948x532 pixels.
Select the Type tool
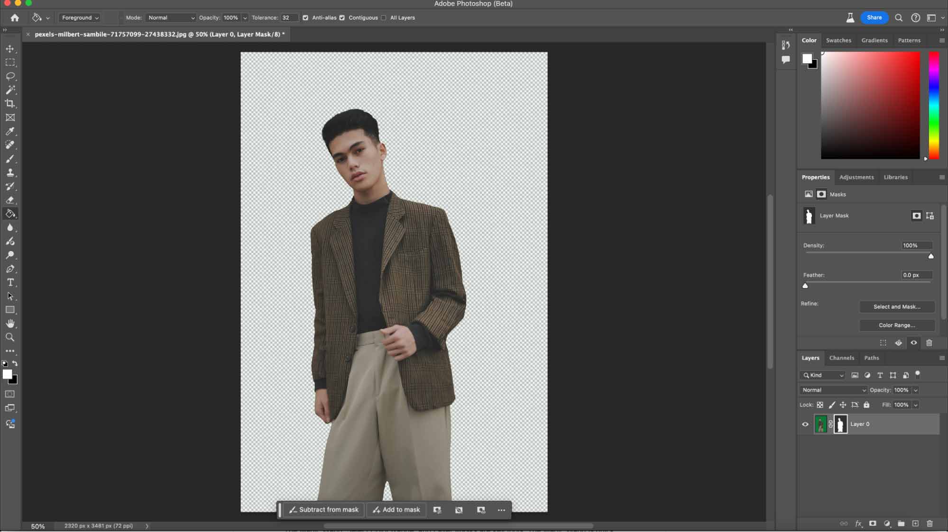(x=10, y=282)
